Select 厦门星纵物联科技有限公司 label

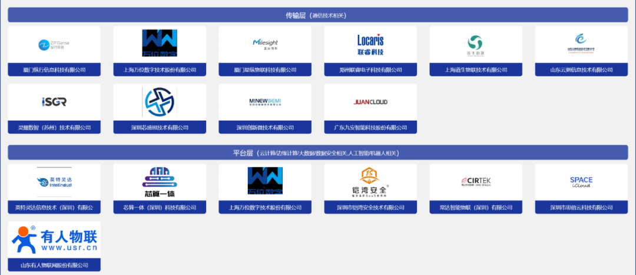265,69
